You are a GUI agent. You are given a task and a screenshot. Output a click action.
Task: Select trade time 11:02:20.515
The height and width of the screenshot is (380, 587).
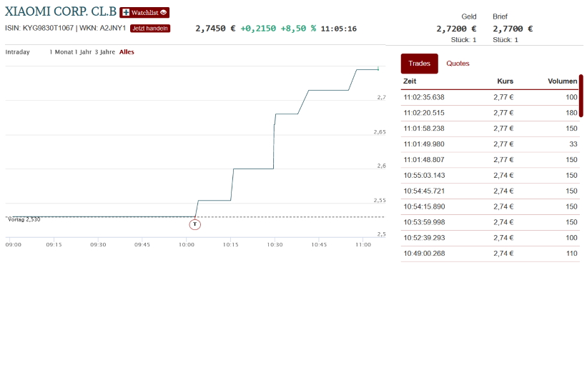(x=424, y=113)
